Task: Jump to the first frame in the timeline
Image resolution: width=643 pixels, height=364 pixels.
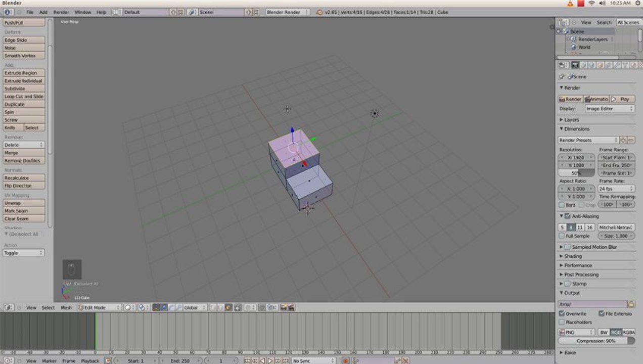Action: [x=247, y=360]
